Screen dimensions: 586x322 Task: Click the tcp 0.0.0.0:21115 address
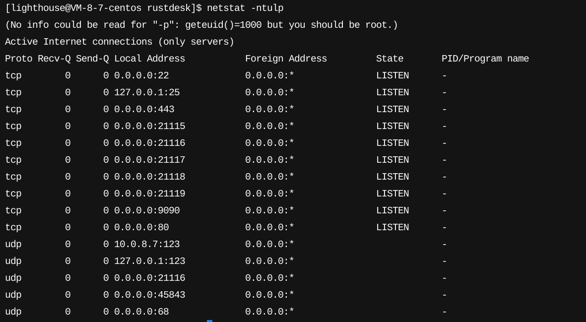click(149, 126)
